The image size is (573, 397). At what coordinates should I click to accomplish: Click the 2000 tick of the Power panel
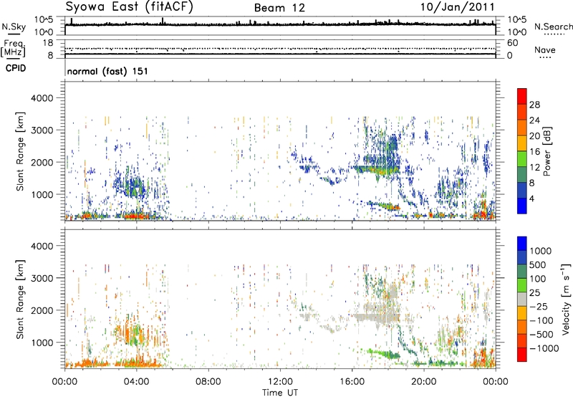coord(42,162)
